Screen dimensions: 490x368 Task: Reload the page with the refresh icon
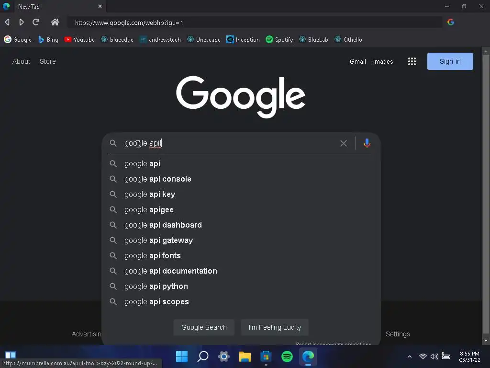click(x=36, y=22)
